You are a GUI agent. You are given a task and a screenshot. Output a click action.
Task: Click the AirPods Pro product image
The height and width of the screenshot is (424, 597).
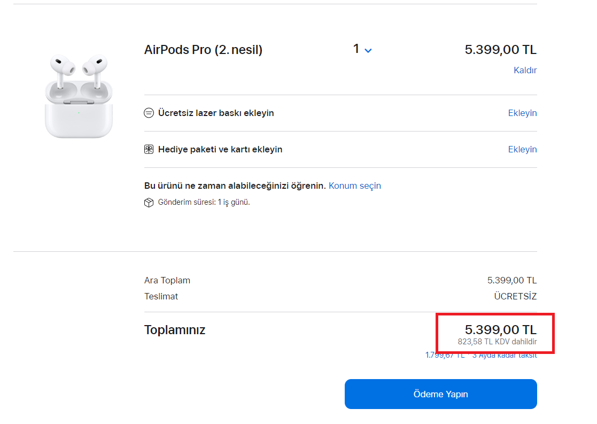(79, 95)
